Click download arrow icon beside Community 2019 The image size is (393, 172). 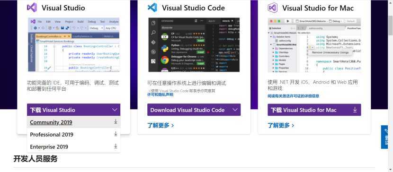point(116,121)
